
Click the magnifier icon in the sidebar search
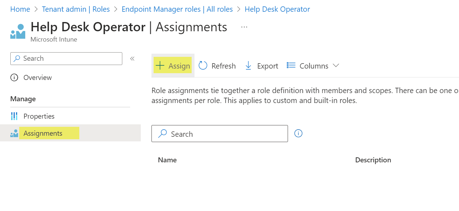coord(17,59)
